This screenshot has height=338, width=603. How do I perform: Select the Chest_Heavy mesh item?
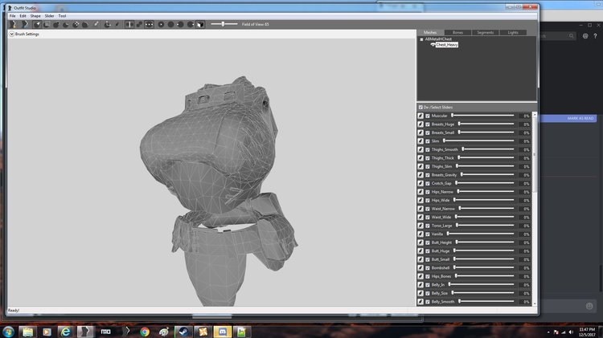[446, 45]
